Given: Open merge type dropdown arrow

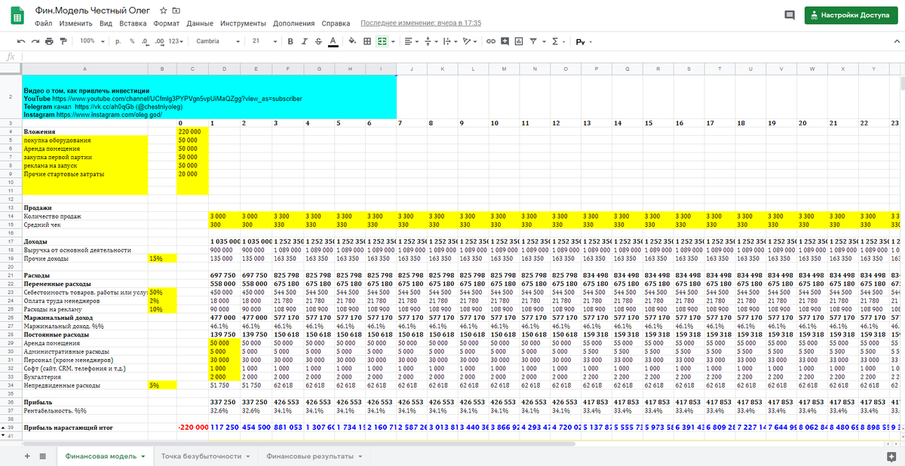Looking at the screenshot, I should (x=393, y=41).
